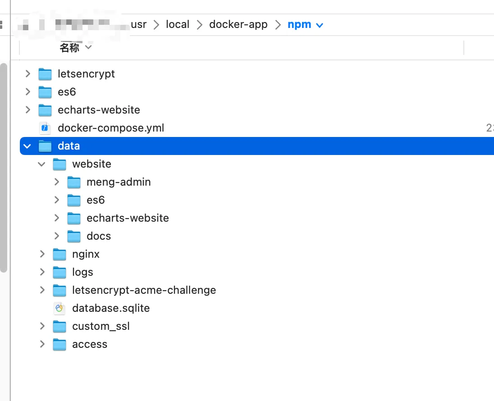Click the custom_ssl folder icon

pos(59,326)
